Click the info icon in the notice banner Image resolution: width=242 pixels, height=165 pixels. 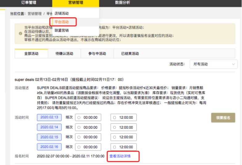(20, 33)
